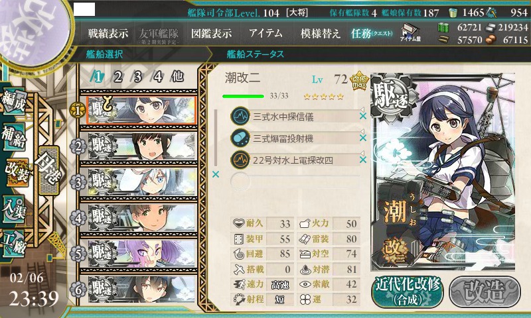Click the 22号対水上電探改四 radar icon
Viewport: 531px width, 318px height.
240,160
